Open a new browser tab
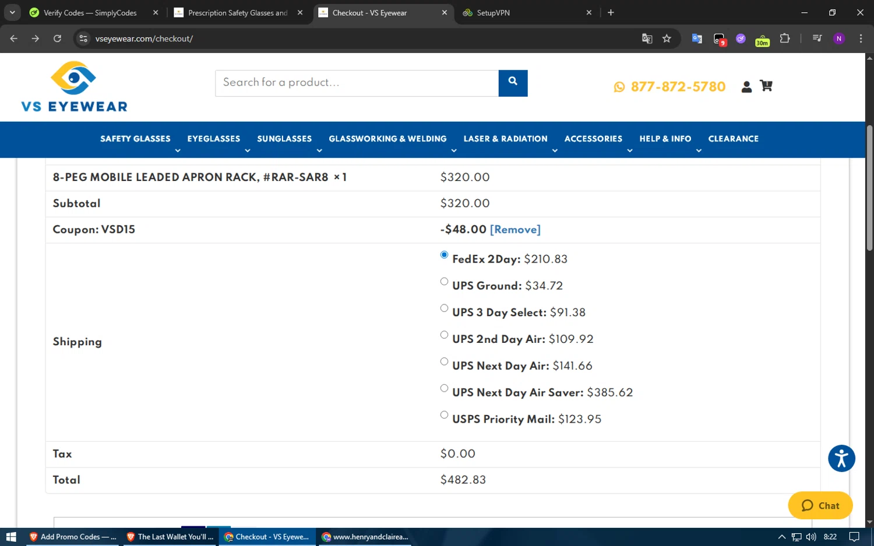 [x=611, y=12]
